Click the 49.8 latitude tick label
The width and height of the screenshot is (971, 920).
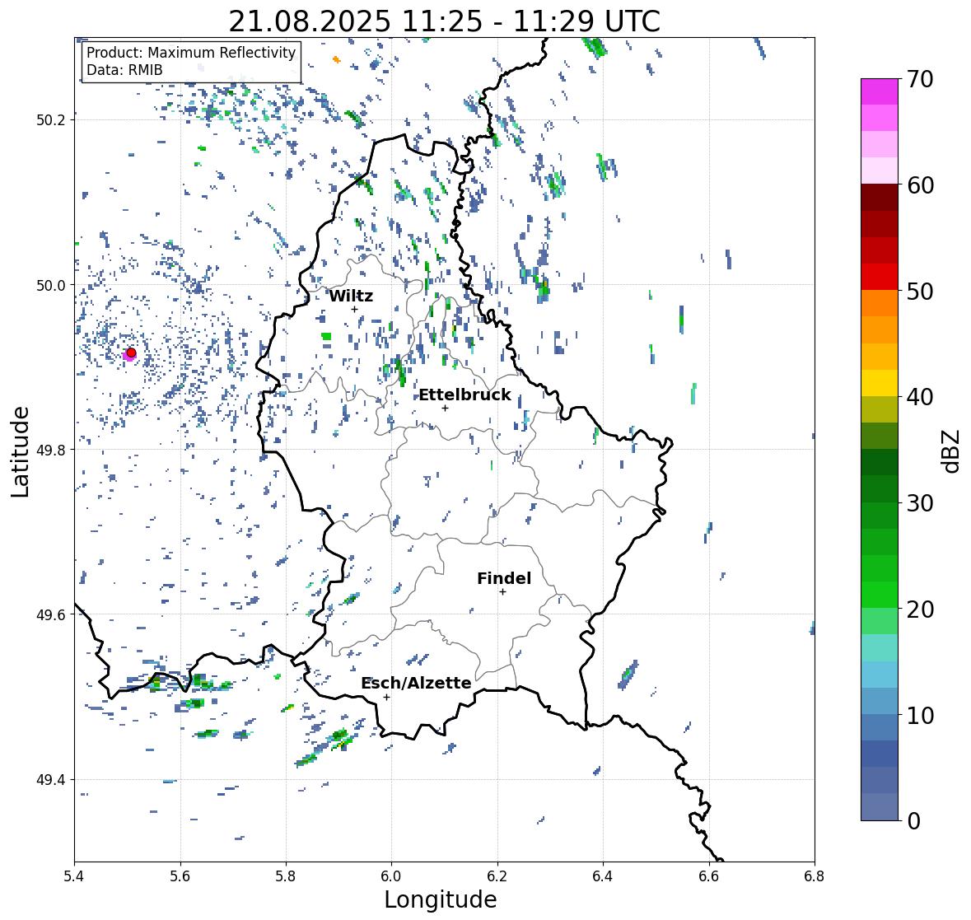(52, 450)
